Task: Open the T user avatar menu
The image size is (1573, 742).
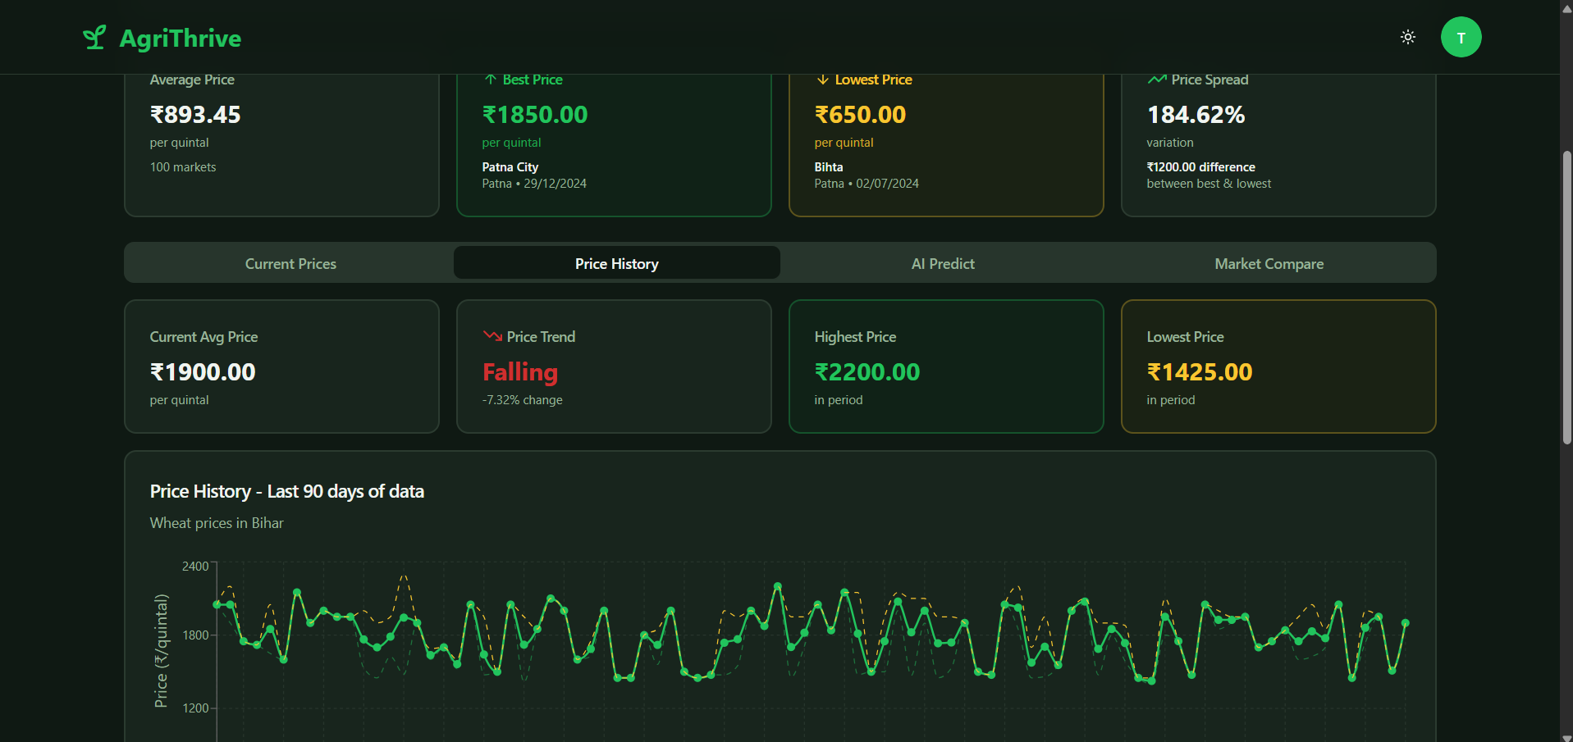Action: tap(1461, 37)
